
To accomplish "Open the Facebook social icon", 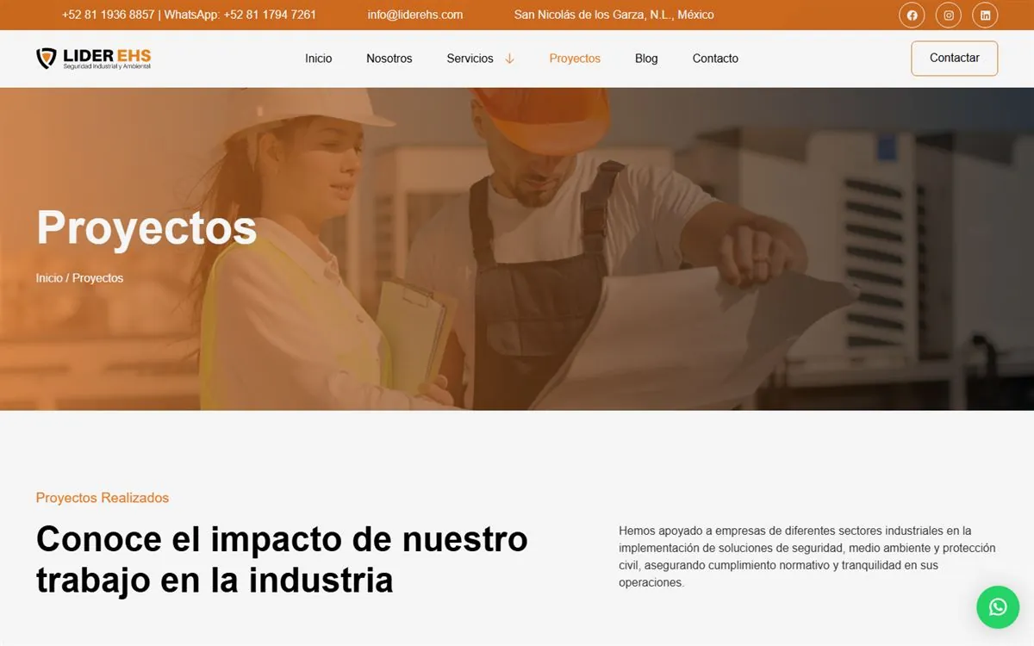I will 912,15.
